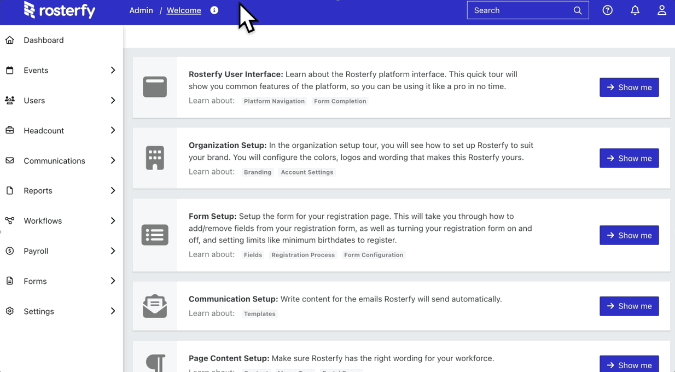The image size is (675, 372).
Task: Expand the Reports menu chevron
Action: point(113,190)
